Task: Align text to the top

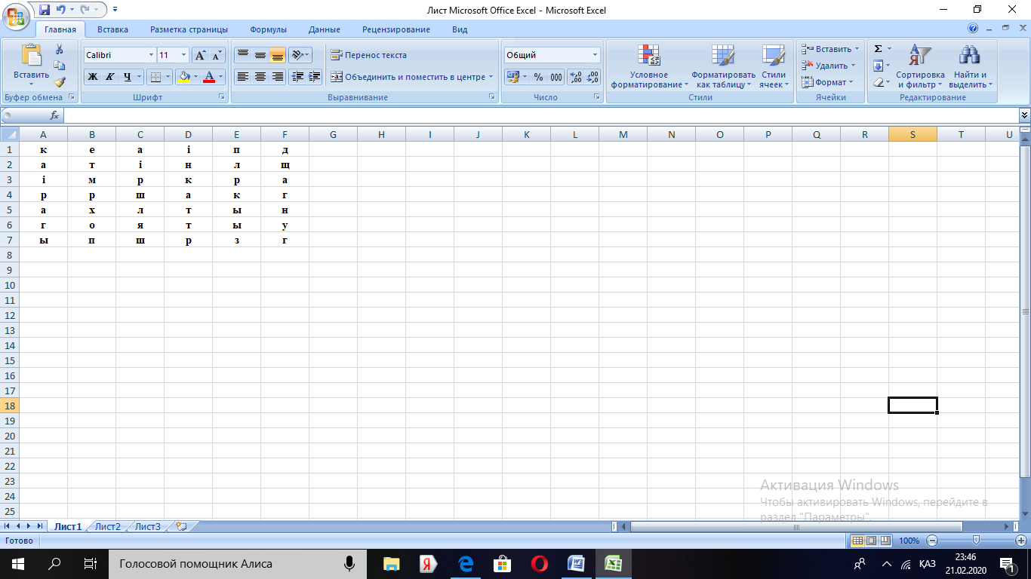Action: 242,55
